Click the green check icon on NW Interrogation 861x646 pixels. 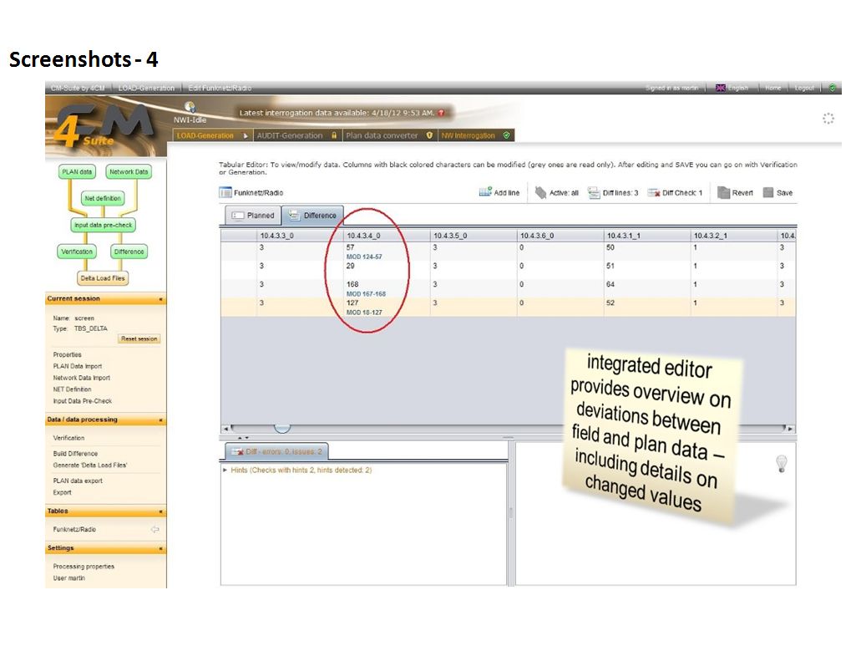pyautogui.click(x=506, y=135)
